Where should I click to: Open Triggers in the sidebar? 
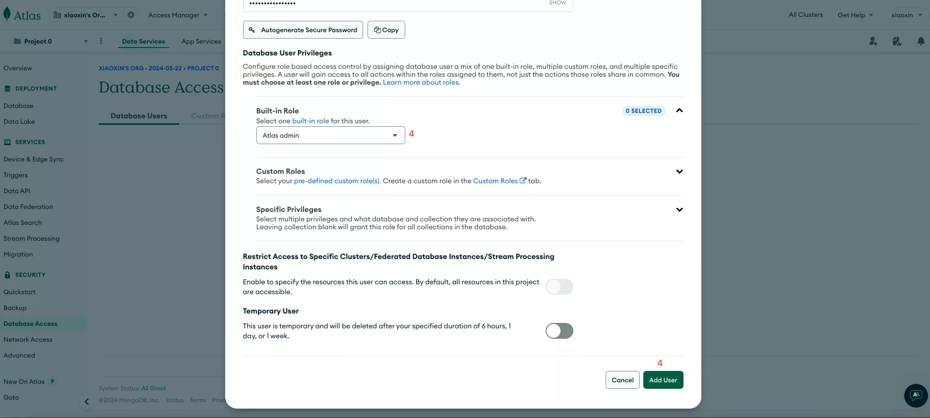pyautogui.click(x=15, y=175)
